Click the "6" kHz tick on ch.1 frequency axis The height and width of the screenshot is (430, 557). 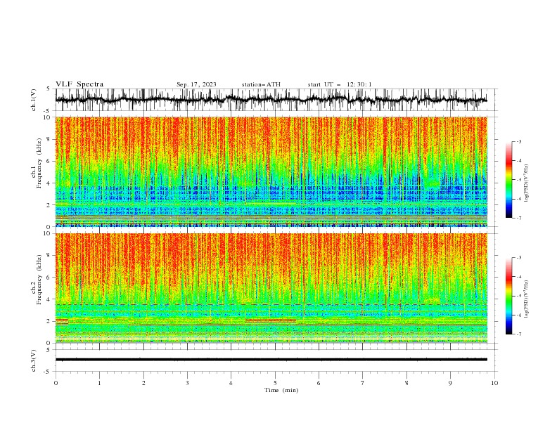pyautogui.click(x=49, y=161)
